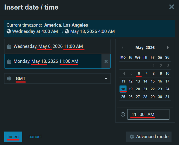This screenshot has height=145, width=179.
Task: Click the gear icon in Advanced mode
Action: (x=132, y=137)
